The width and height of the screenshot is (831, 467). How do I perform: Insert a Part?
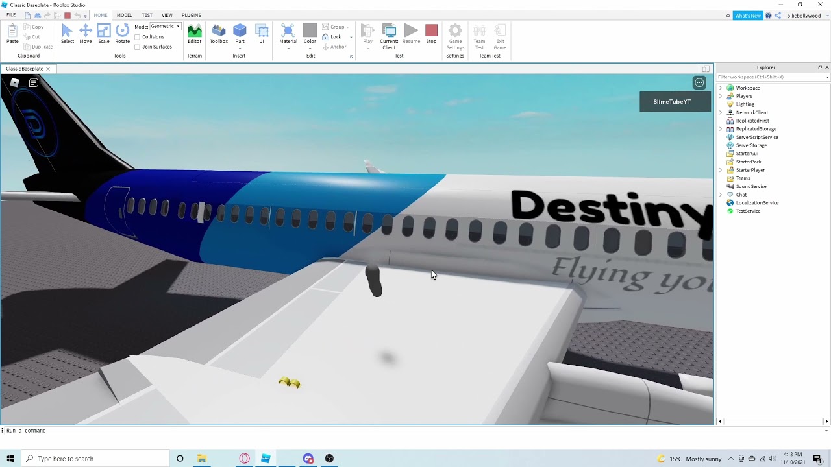click(x=240, y=30)
